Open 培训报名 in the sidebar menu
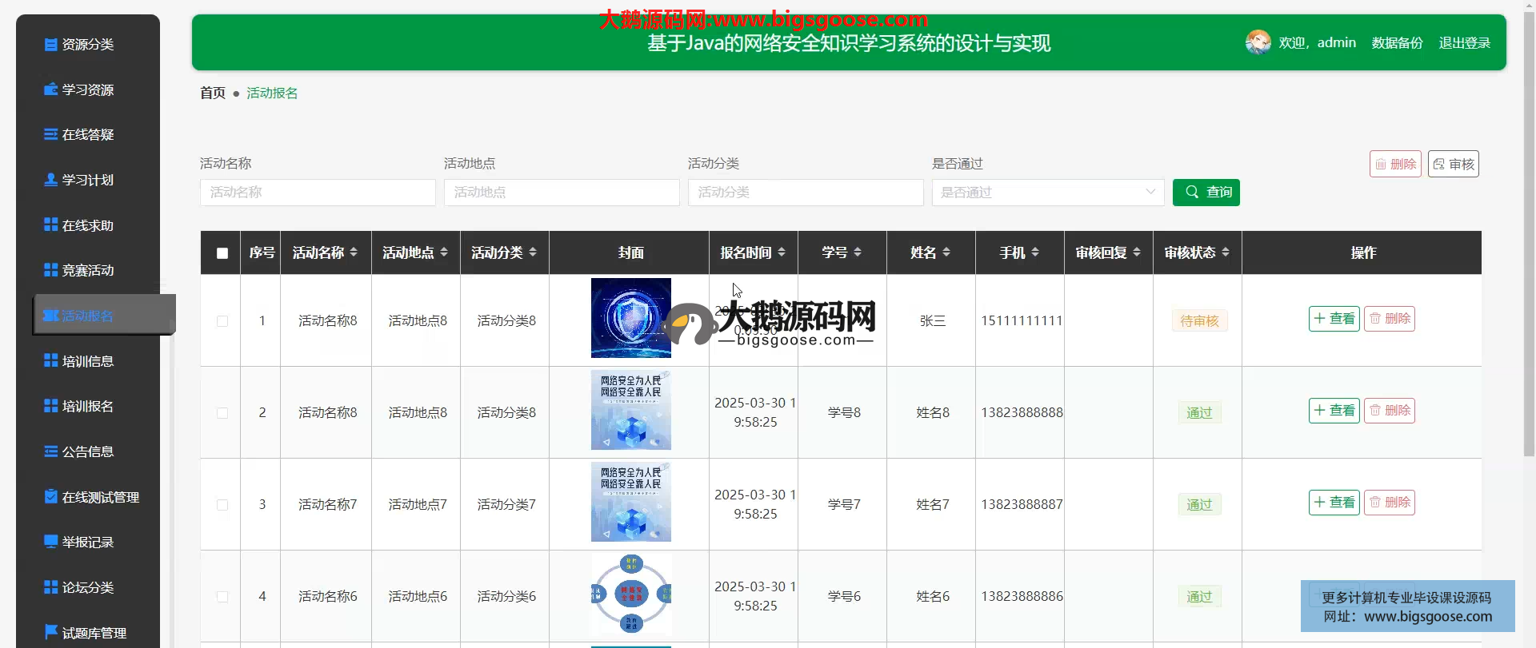The height and width of the screenshot is (648, 1536). click(x=87, y=407)
